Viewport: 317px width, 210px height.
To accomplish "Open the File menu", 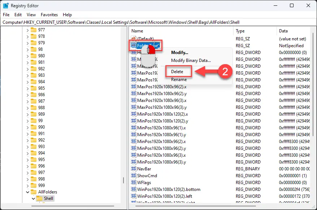I will (6, 15).
